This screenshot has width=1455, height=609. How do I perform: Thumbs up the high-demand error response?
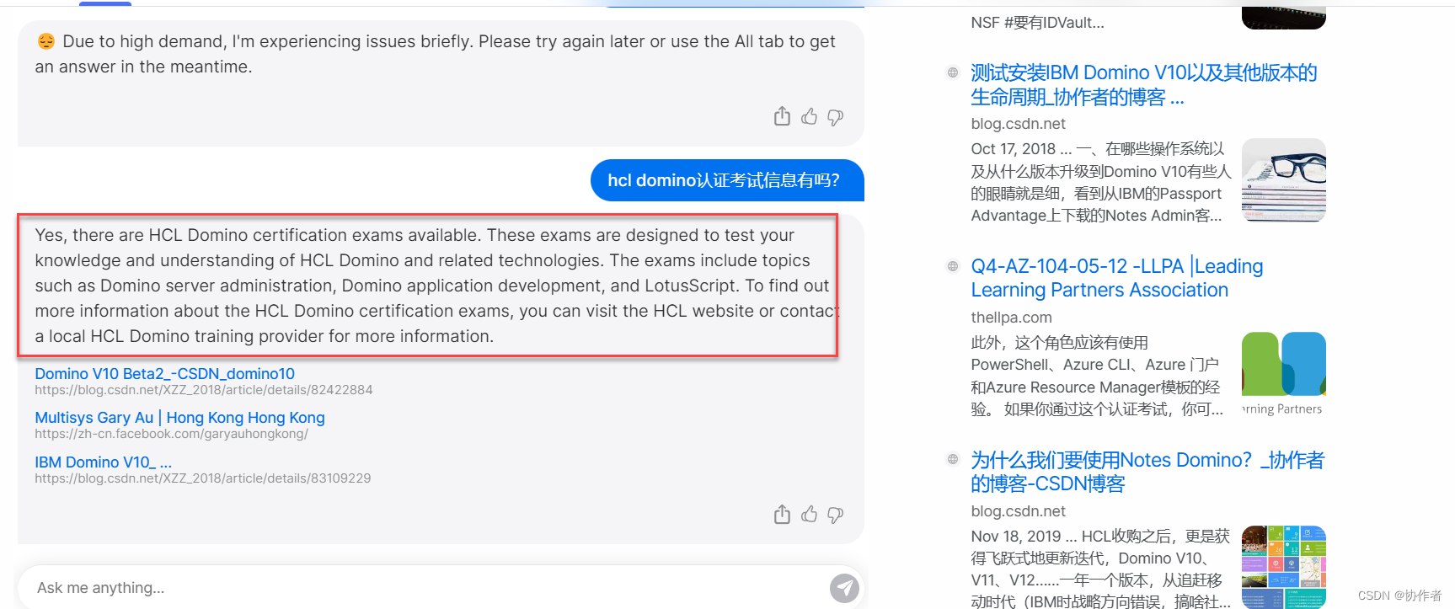point(809,116)
